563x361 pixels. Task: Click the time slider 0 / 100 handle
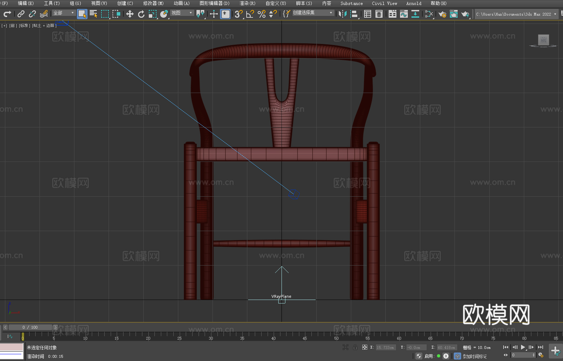30,327
